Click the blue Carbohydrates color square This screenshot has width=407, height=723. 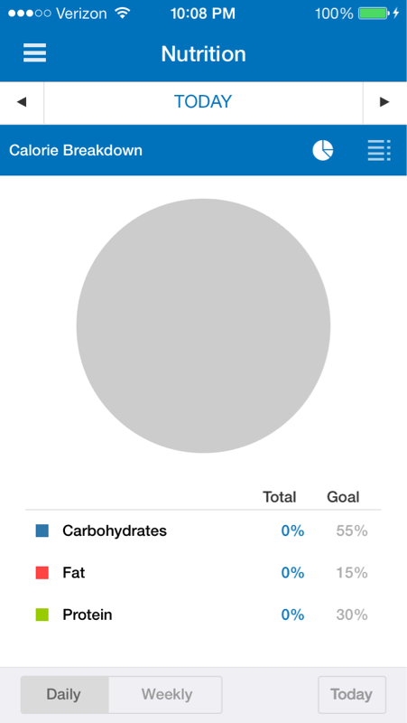(42, 531)
